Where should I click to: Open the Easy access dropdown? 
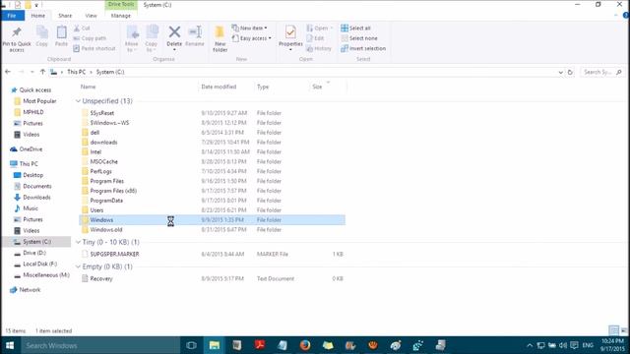point(252,38)
